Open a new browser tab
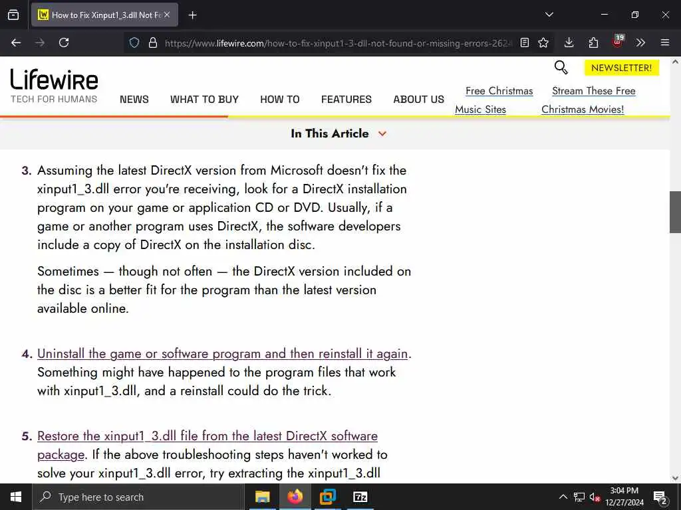 [192, 15]
